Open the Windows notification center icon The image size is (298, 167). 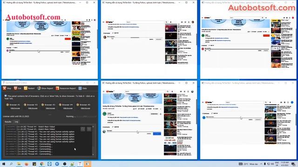click(293, 164)
